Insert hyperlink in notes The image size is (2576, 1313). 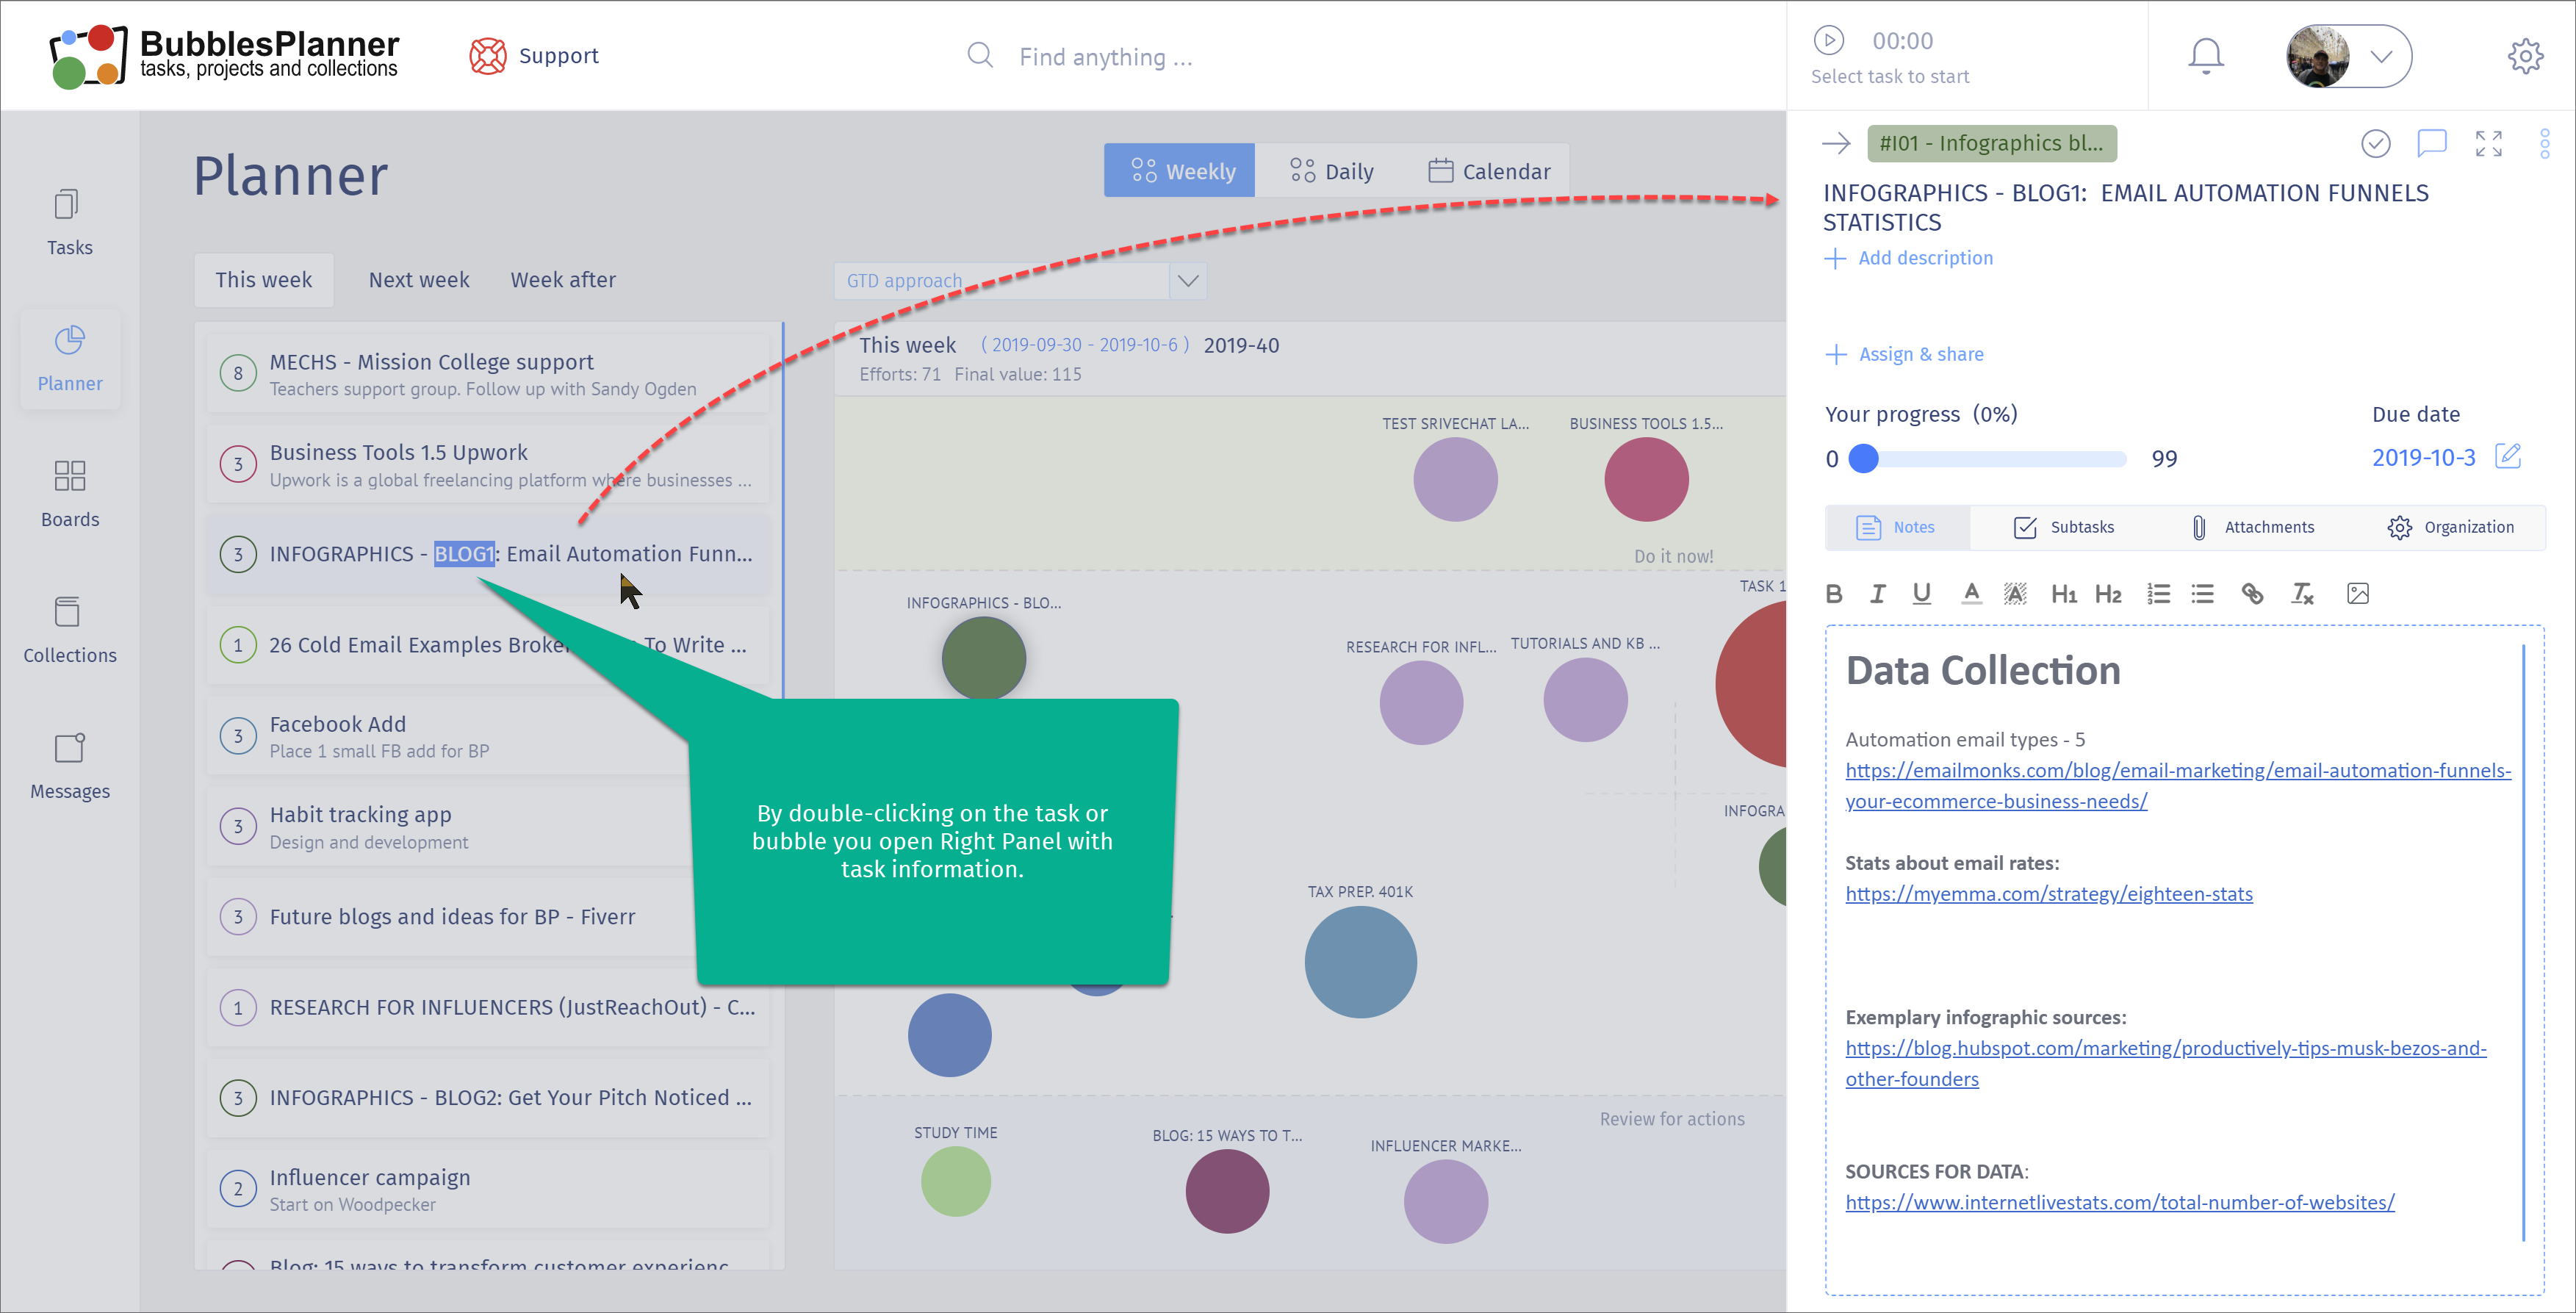pyautogui.click(x=2251, y=593)
